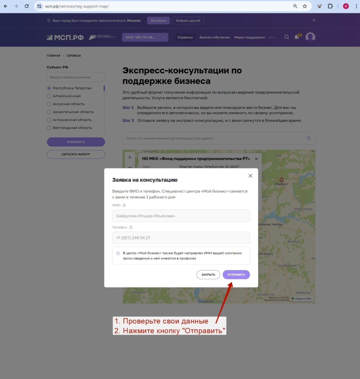Click the МСП.РФ logo

[65, 38]
